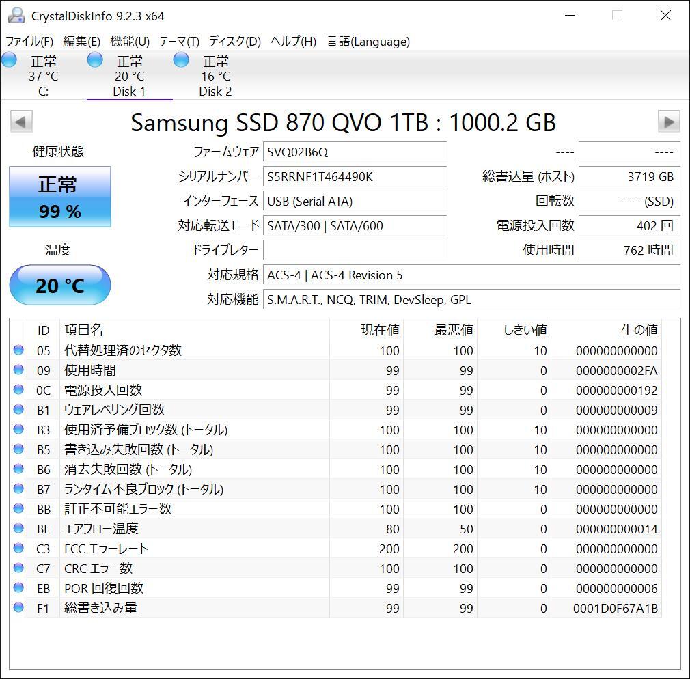The width and height of the screenshot is (690, 679).
Task: Click status orb for ECC エラーレート row
Action: pyautogui.click(x=18, y=549)
